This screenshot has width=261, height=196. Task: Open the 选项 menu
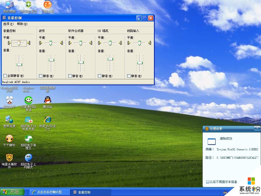point(8,24)
